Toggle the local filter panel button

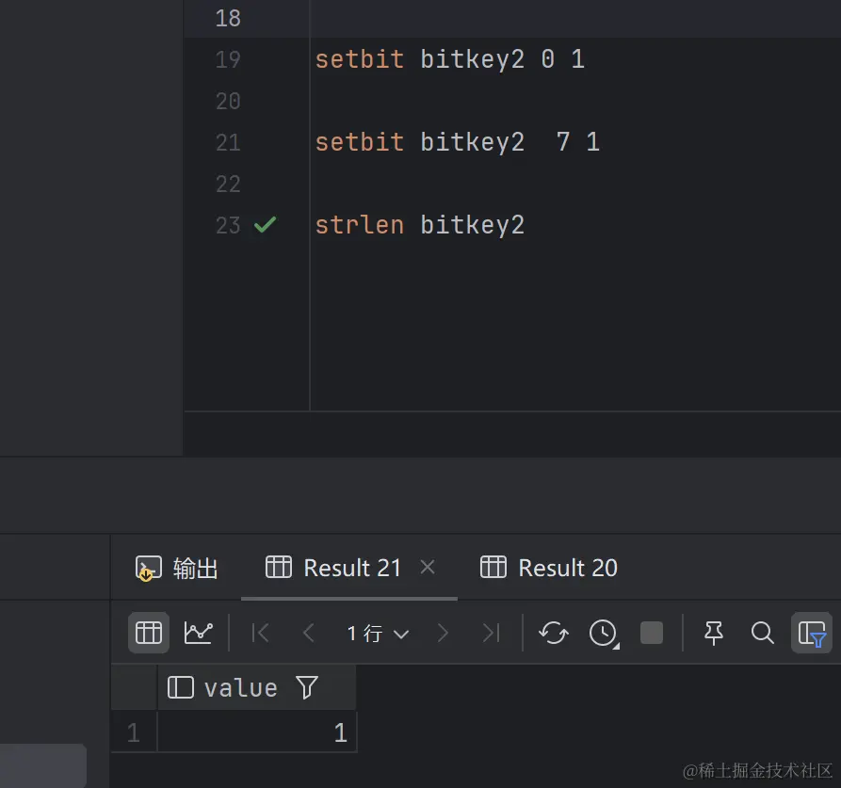pyautogui.click(x=811, y=633)
